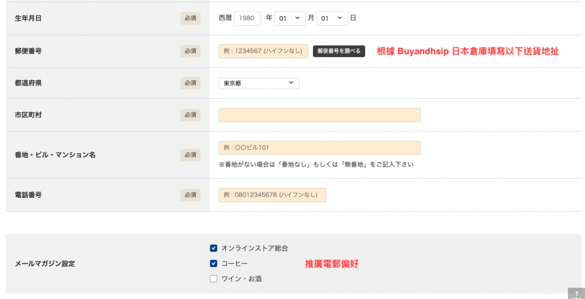Click the 市区町村 input field
Screen dimensions: 585x299
pos(319,115)
